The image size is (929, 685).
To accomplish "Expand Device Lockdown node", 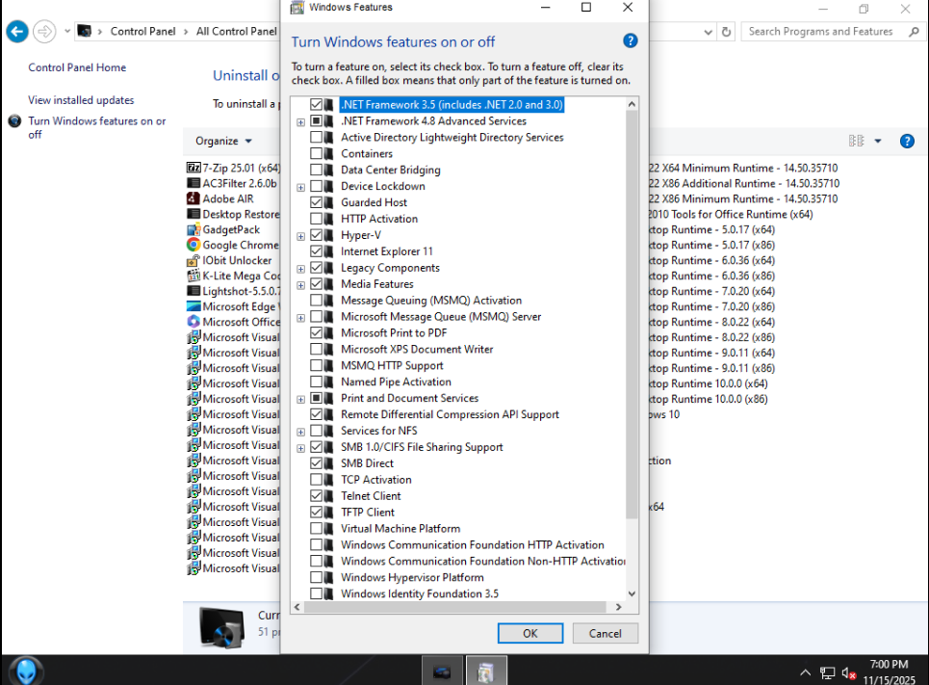I will (x=301, y=188).
